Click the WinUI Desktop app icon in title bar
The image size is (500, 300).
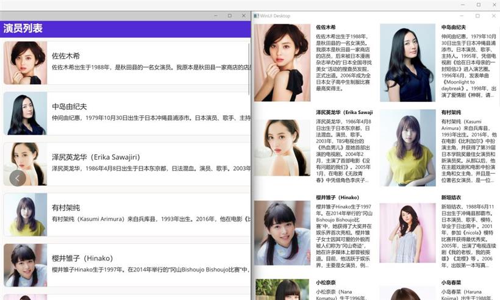pyautogui.click(x=256, y=16)
